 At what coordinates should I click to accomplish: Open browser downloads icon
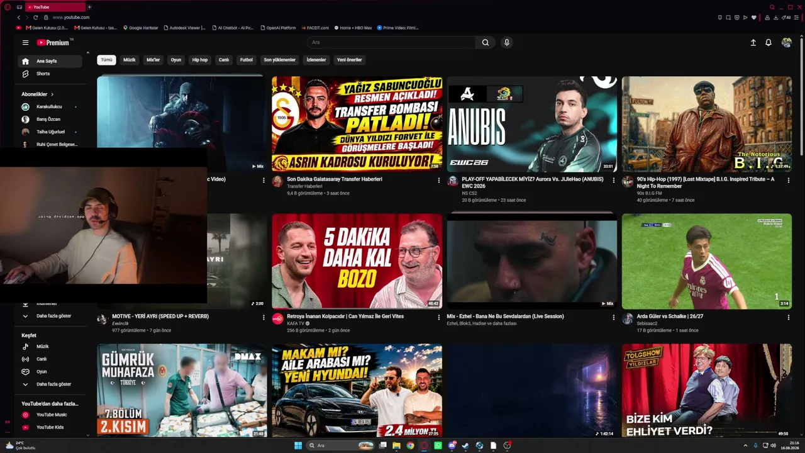point(776,18)
